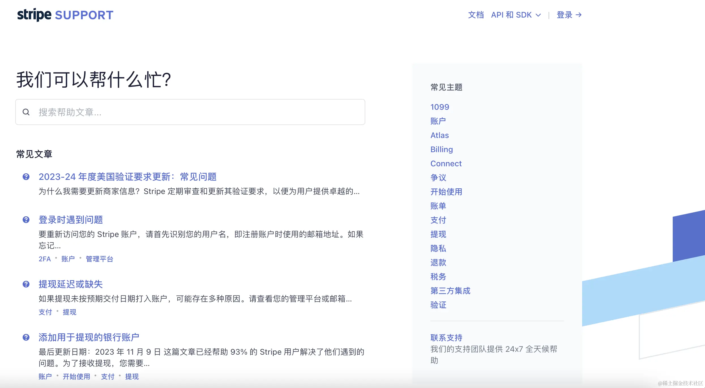Click question icon beside 提现延迟或缺失
The width and height of the screenshot is (705, 388).
[x=26, y=284]
